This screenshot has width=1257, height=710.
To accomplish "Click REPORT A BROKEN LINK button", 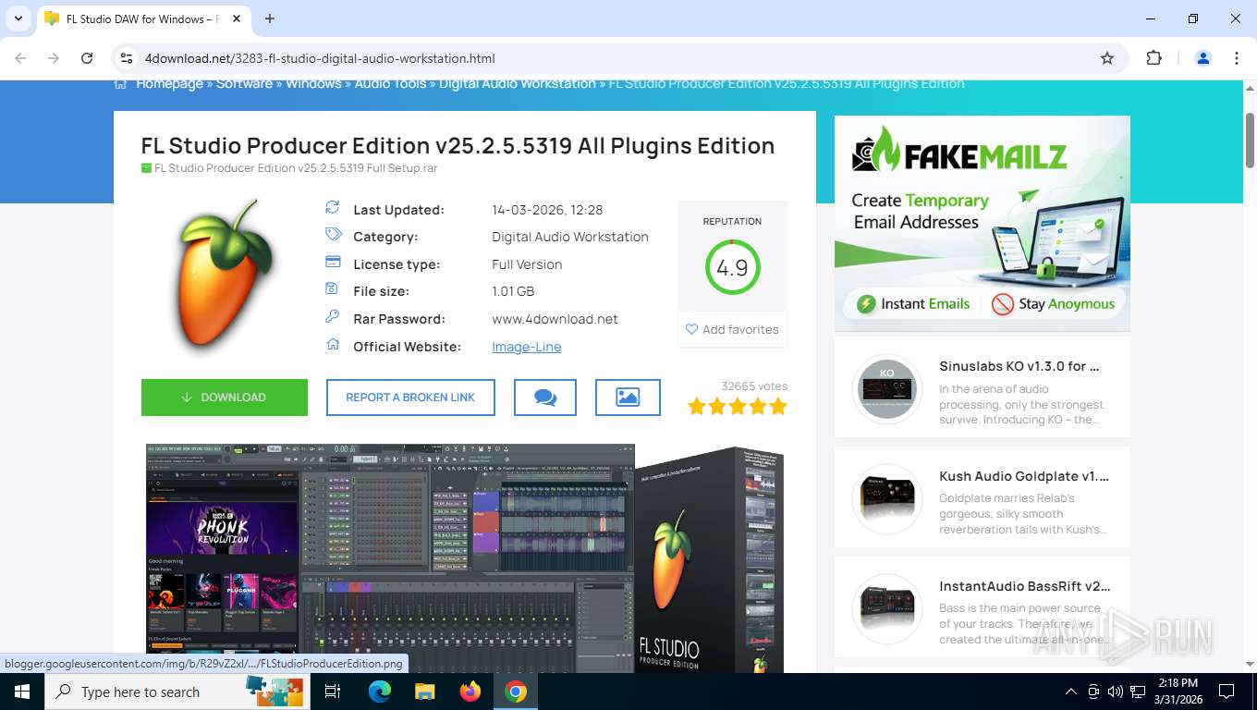I will pos(410,398).
